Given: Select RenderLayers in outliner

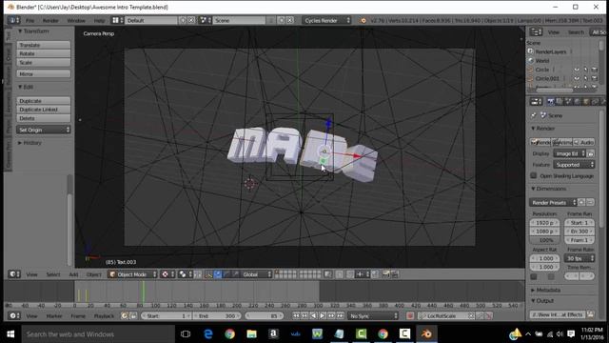Looking at the screenshot, I should [550, 51].
